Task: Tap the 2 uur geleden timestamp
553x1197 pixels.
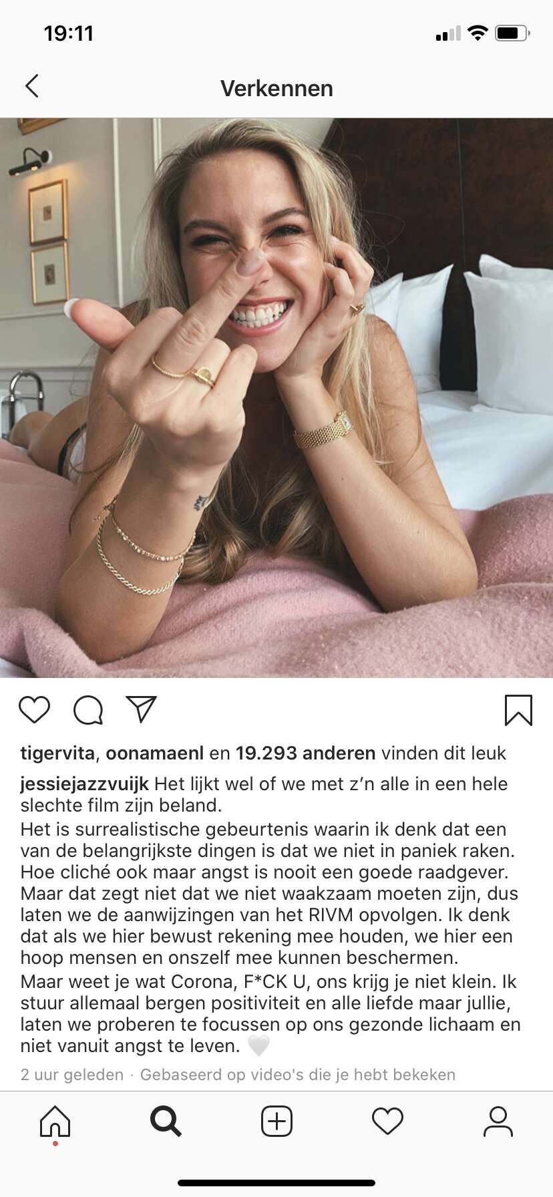Action: point(72,1075)
